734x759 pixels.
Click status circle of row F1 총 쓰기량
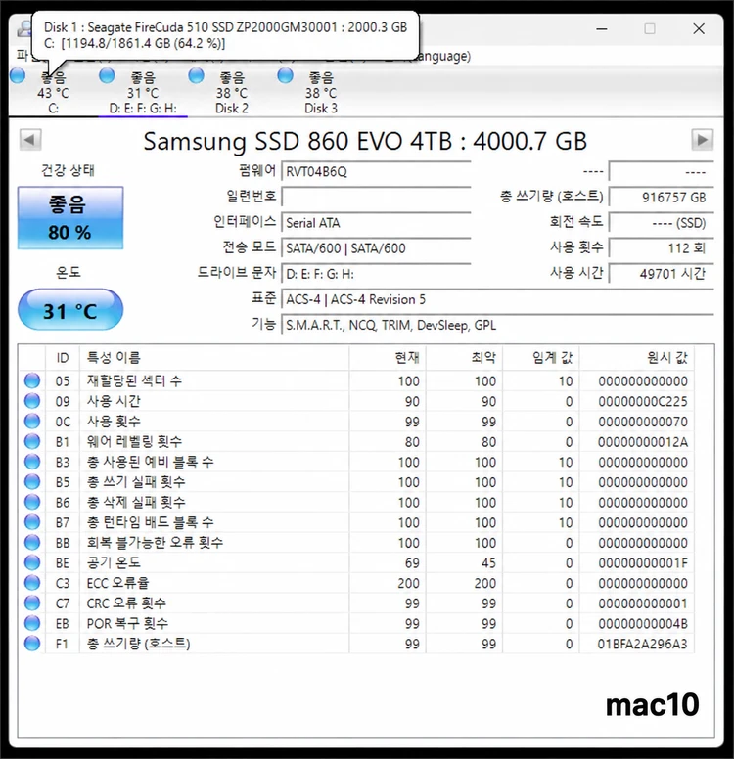click(x=32, y=644)
